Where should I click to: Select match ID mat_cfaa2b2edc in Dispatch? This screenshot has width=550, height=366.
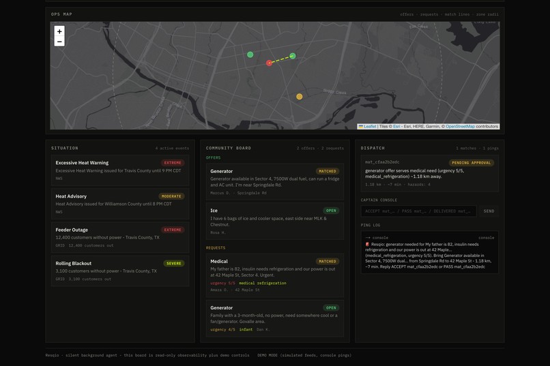[382, 162]
